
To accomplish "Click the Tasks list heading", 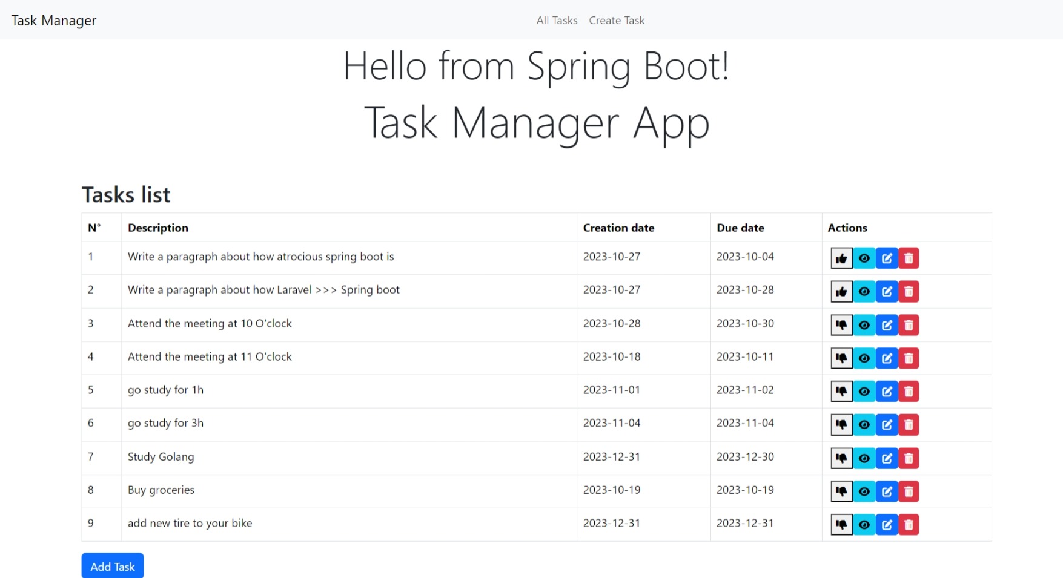I will coord(126,195).
